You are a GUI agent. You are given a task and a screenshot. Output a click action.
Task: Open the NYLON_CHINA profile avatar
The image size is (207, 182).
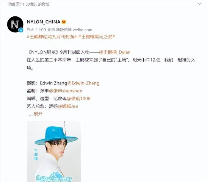15,24
